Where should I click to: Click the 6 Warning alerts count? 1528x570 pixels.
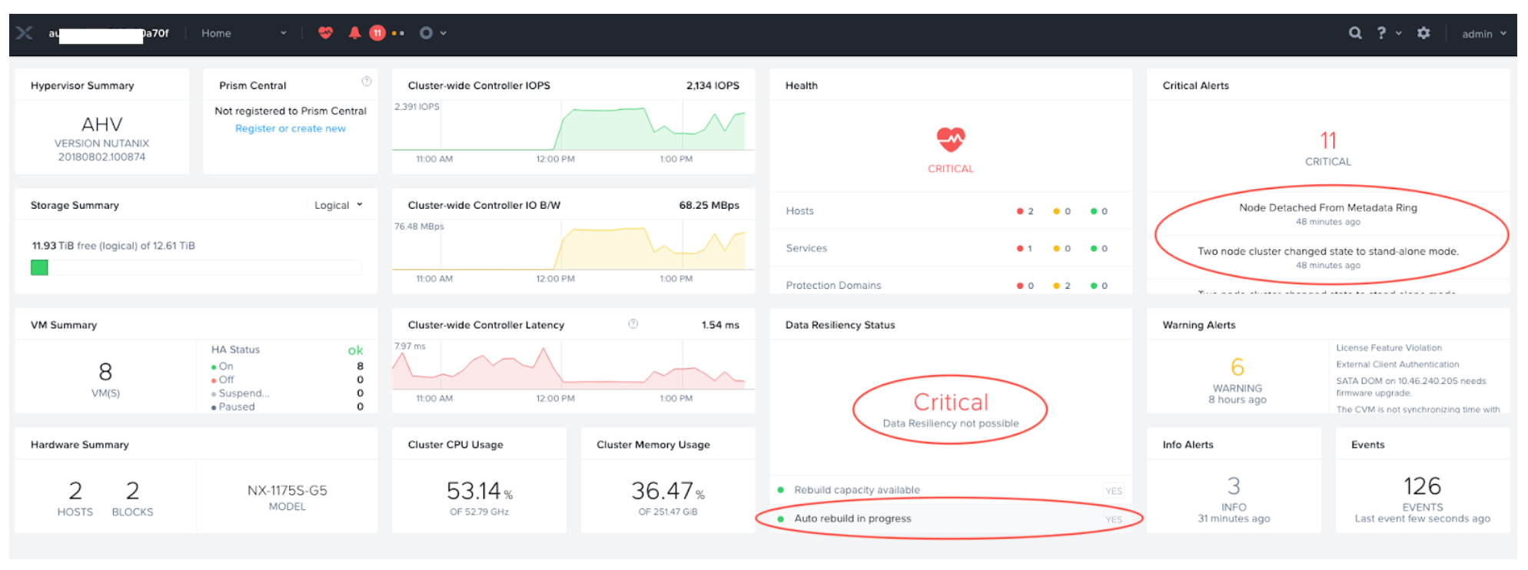pos(1237,367)
